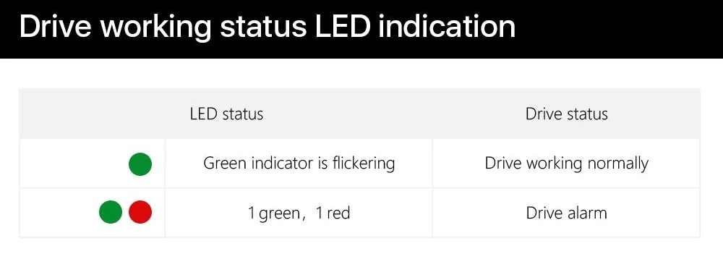Click the "Drive alarm" status cell

(567, 213)
